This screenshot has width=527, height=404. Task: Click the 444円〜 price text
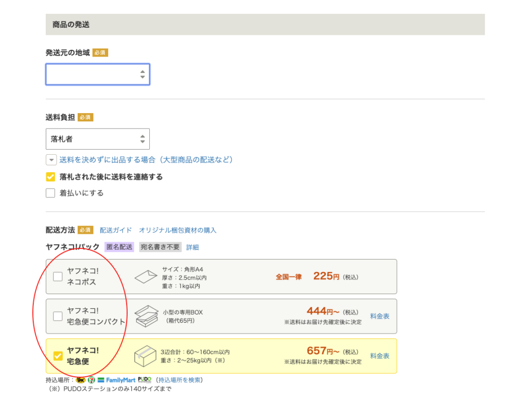pos(323,311)
